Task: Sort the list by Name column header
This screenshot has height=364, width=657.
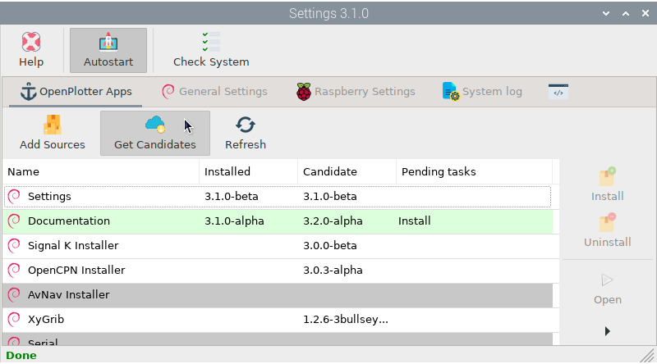Action: coord(100,171)
